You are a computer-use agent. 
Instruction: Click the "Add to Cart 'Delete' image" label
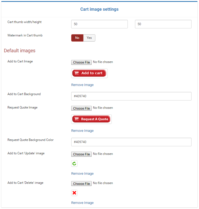point(25,183)
